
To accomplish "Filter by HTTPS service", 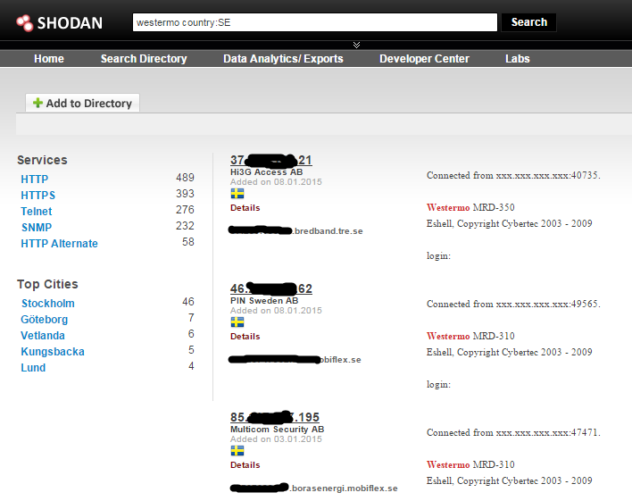I will [37, 196].
